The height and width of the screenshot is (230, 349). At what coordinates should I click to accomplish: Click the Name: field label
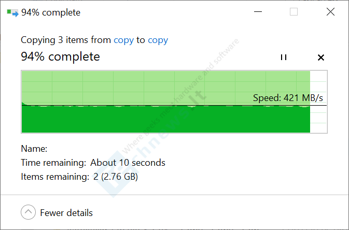pyautogui.click(x=34, y=149)
